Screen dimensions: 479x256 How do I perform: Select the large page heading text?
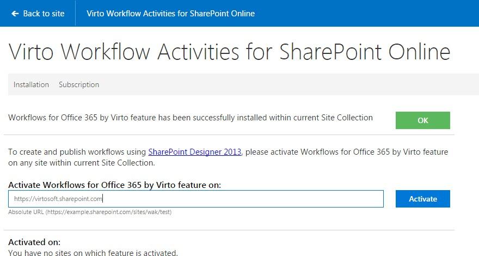click(229, 52)
